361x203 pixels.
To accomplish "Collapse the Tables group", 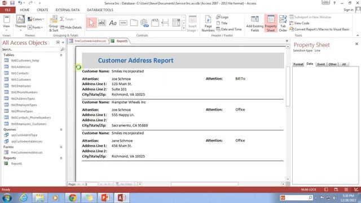I will pos(61,55).
